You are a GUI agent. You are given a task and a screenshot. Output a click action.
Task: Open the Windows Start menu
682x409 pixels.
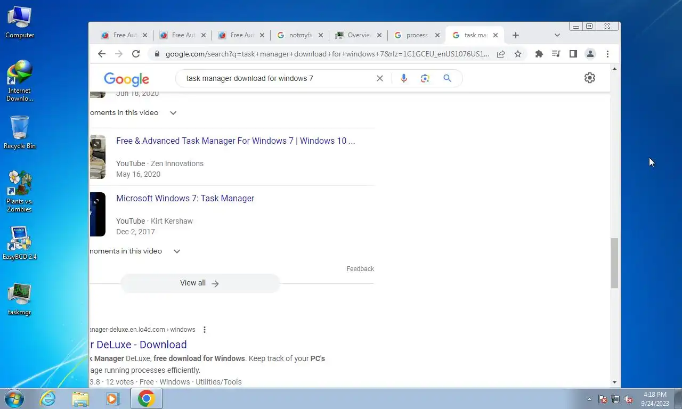(x=14, y=398)
